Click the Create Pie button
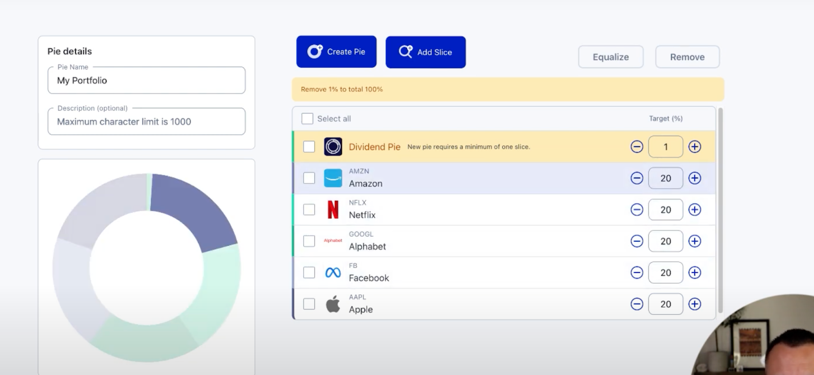This screenshot has width=814, height=375. point(336,51)
